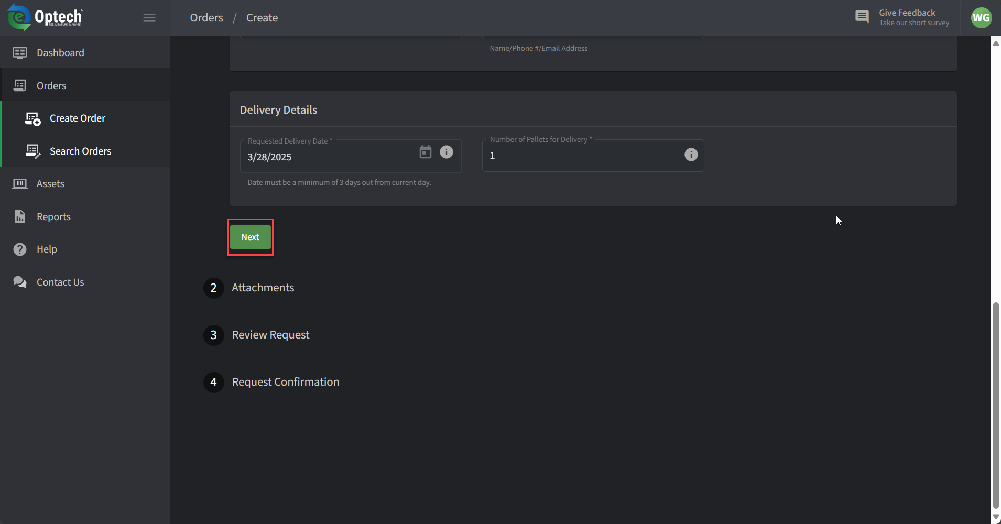Collapse sidebar with hamburger menu icon
Image resolution: width=1001 pixels, height=524 pixels.
149,18
